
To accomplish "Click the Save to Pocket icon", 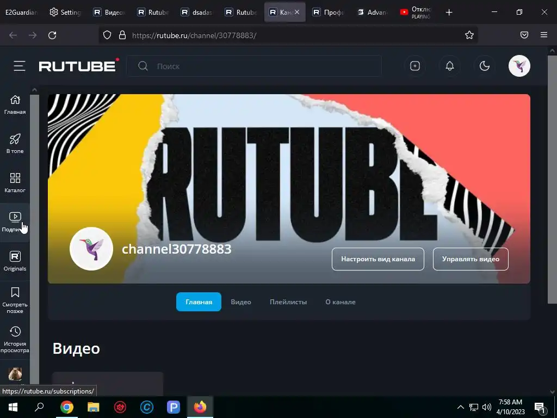I will click(x=524, y=35).
